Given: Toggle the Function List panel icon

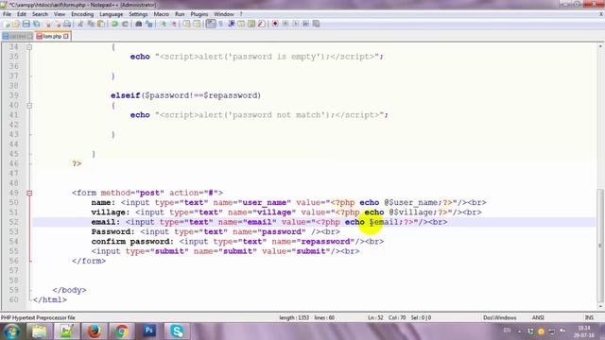Looking at the screenshot, I should 261,24.
